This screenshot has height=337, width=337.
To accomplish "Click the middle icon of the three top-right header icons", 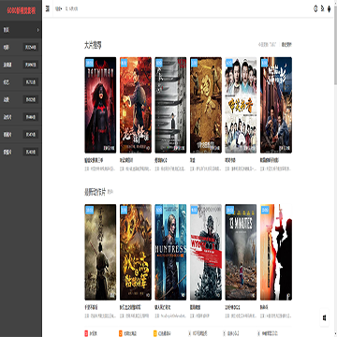I will pos(323,8).
